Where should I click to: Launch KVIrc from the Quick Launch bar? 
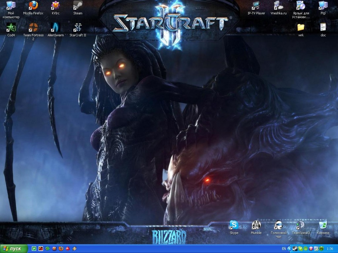54,249
